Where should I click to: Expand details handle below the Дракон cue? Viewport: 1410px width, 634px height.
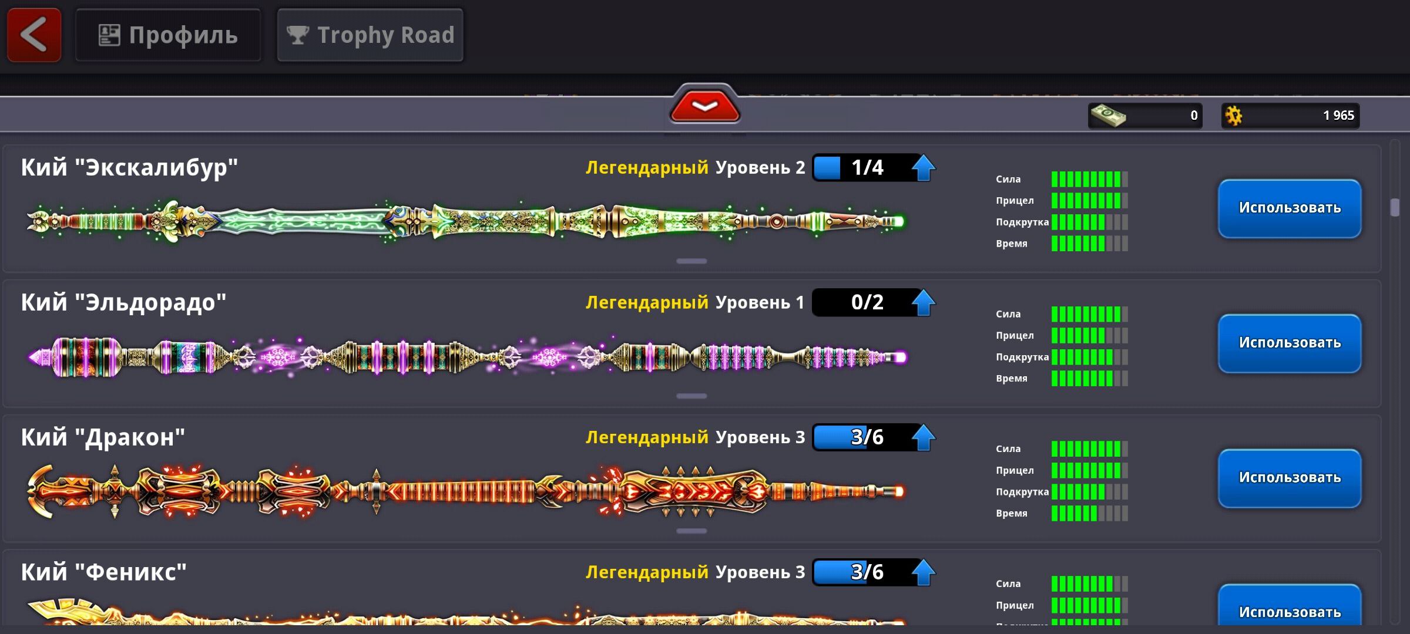pyautogui.click(x=691, y=531)
